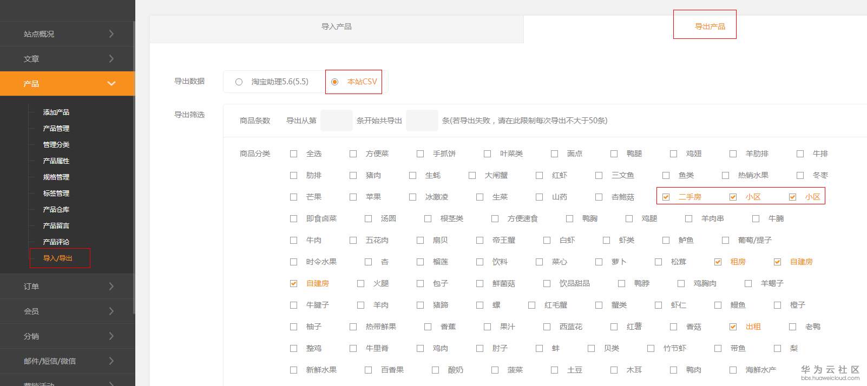Open 产品留言 in sidebar
This screenshot has height=386, width=867.
click(x=56, y=225)
